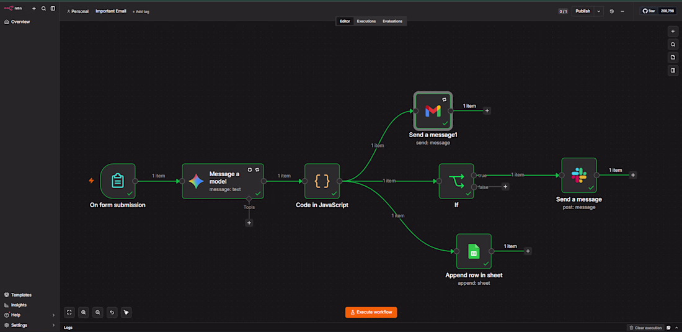Add a node with the canvas plus button
682x332 pixels.
673,31
